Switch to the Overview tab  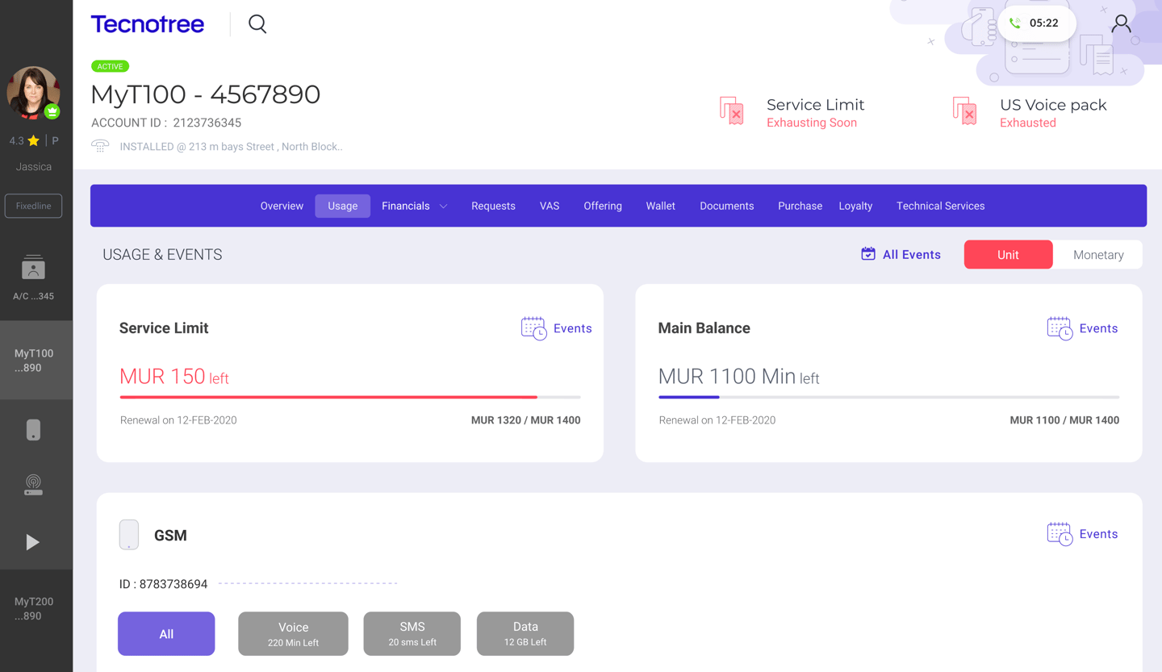point(282,206)
